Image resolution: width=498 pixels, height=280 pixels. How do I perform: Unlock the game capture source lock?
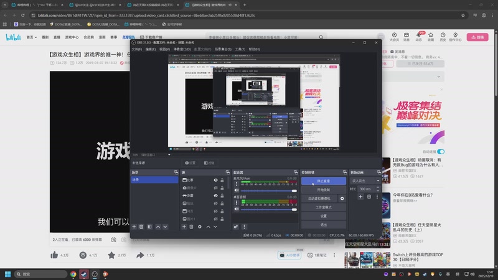(x=222, y=195)
